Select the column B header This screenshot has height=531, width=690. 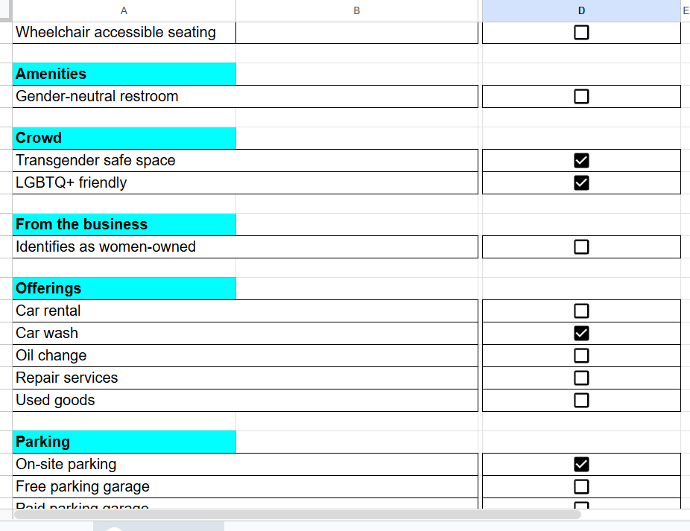(x=357, y=10)
